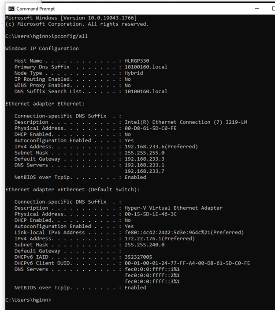Click the Intel(R) Ethernet Connection description
Image resolution: width=275 pixels, height=310 pixels.
pos(186,122)
